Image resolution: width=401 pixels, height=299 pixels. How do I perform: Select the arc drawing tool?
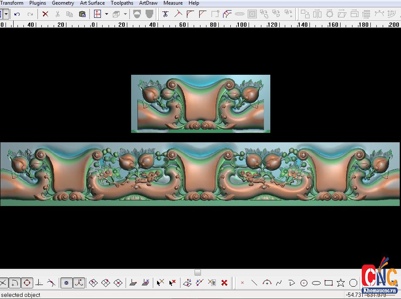coord(267,283)
